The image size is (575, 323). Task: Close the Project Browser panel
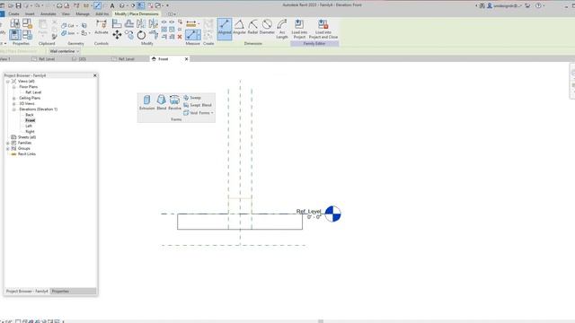point(95,75)
